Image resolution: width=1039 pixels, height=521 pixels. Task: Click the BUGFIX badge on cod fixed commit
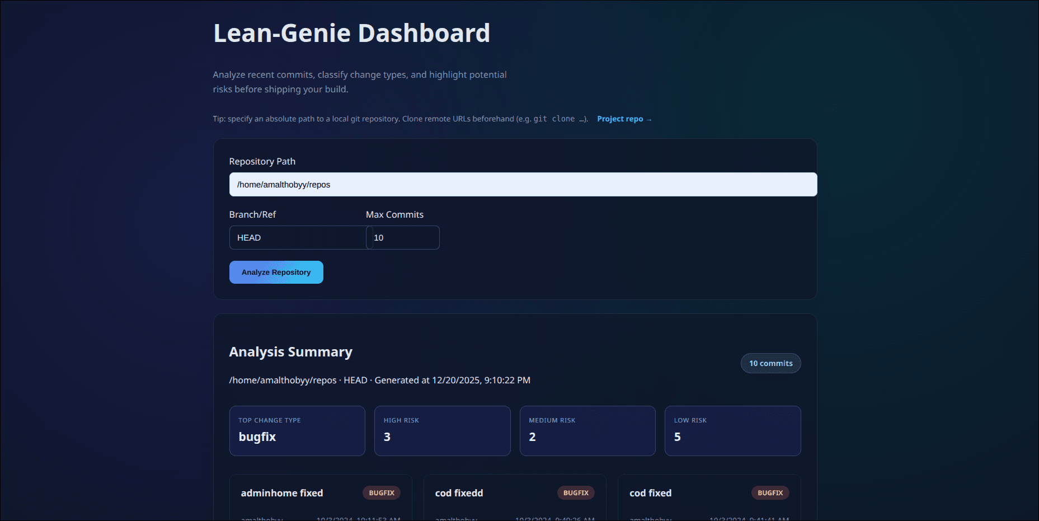tap(770, 492)
